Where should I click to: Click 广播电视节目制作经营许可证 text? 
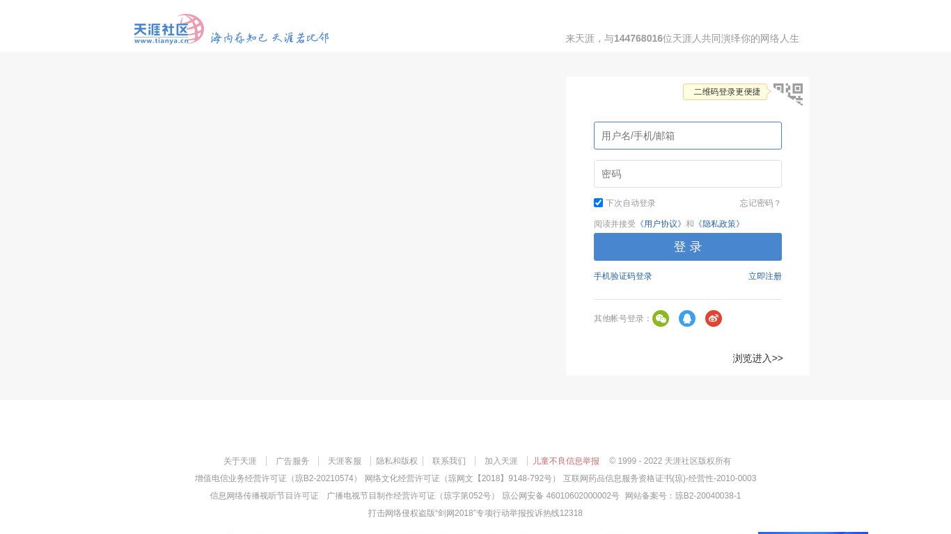413,496
